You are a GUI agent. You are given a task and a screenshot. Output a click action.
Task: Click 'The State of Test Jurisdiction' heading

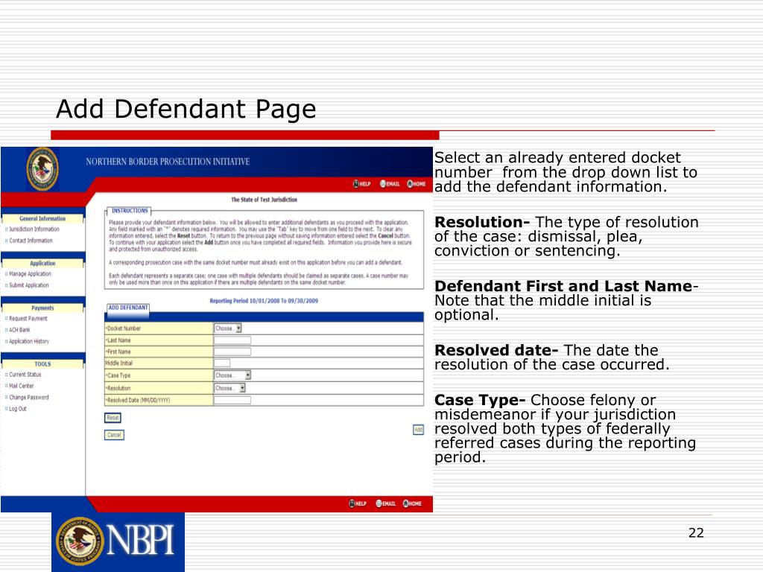pyautogui.click(x=264, y=200)
